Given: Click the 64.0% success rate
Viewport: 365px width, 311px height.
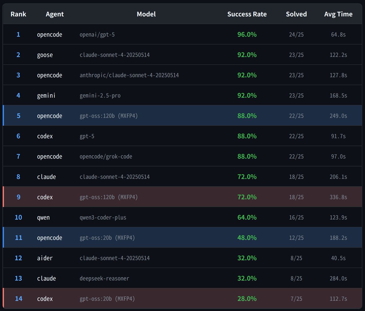Looking at the screenshot, I should tap(247, 217).
